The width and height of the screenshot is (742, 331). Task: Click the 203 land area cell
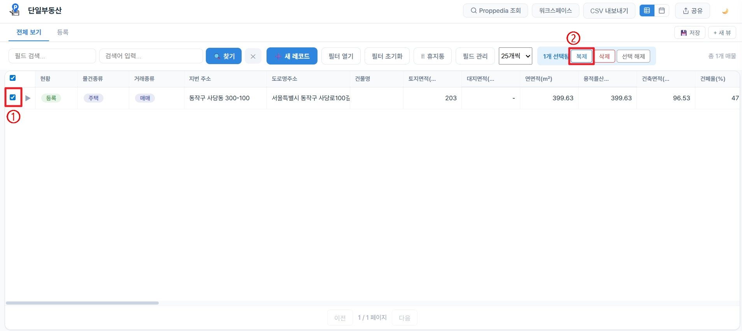click(432, 98)
